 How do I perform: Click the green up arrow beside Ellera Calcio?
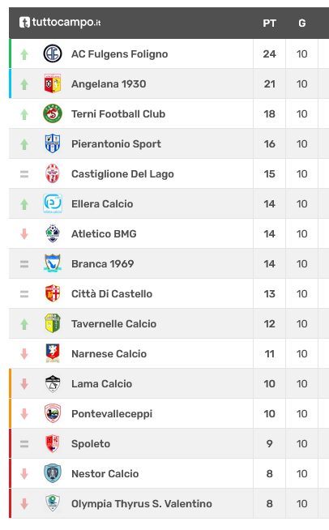coord(24,204)
